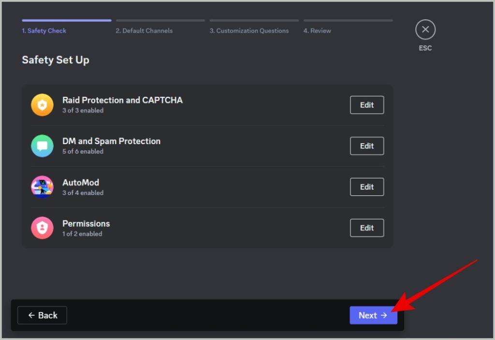Viewport: 495px width, 340px height.
Task: Click the AutoMod illustration icon
Action: point(43,187)
